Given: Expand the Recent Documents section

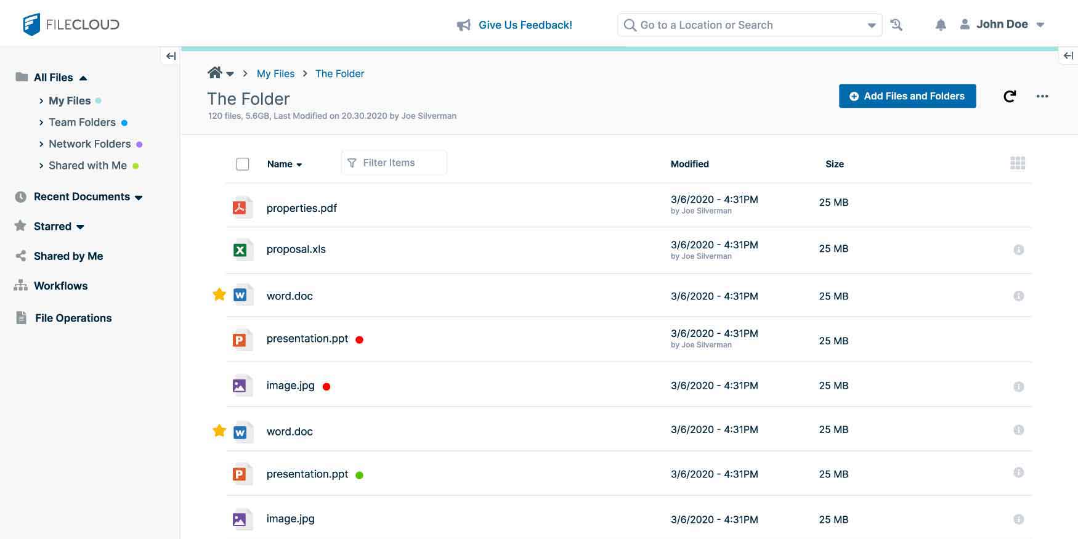Looking at the screenshot, I should (x=139, y=198).
